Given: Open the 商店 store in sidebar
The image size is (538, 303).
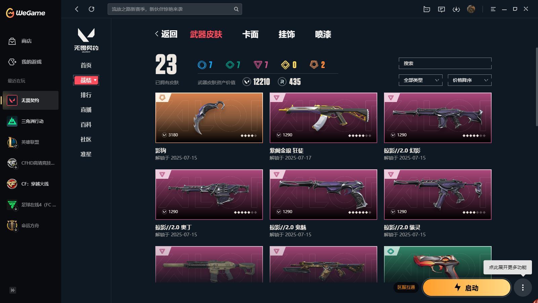Looking at the screenshot, I should 20,41.
